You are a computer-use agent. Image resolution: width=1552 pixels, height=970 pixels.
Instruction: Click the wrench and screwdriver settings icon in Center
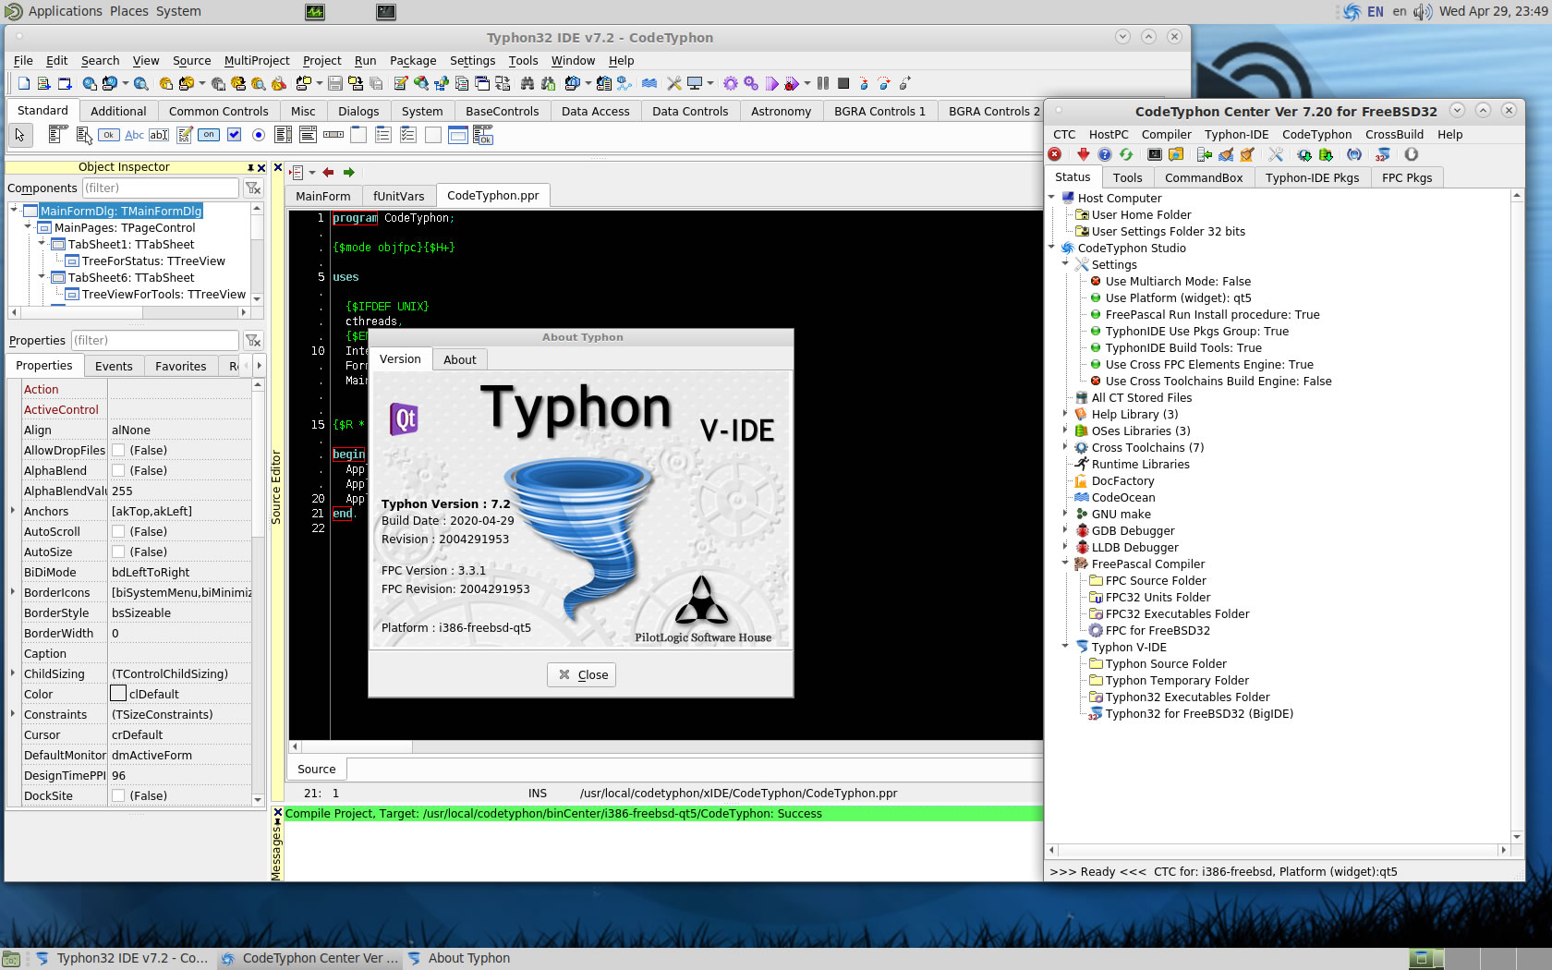coord(1276,155)
